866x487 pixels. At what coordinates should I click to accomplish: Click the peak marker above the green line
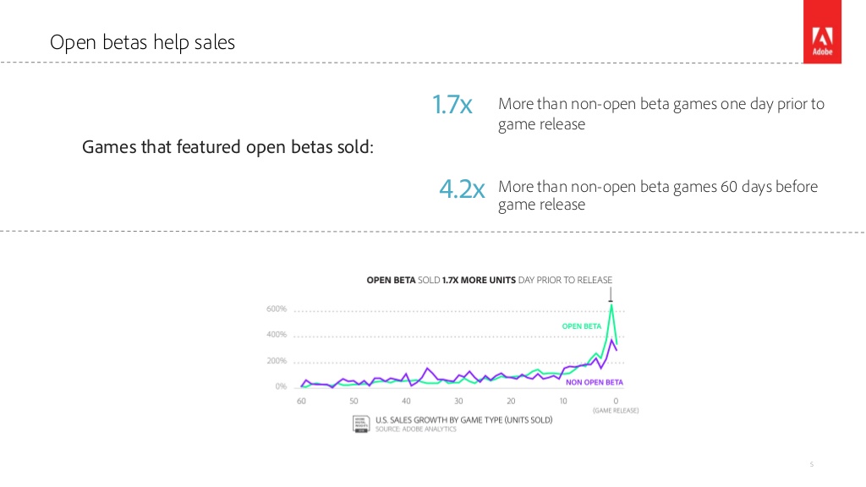point(611,296)
